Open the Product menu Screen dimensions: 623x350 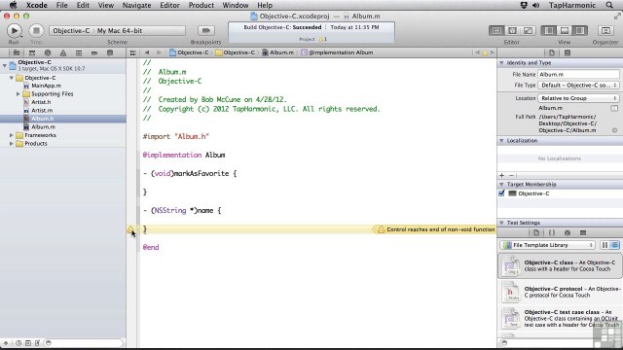point(202,5)
